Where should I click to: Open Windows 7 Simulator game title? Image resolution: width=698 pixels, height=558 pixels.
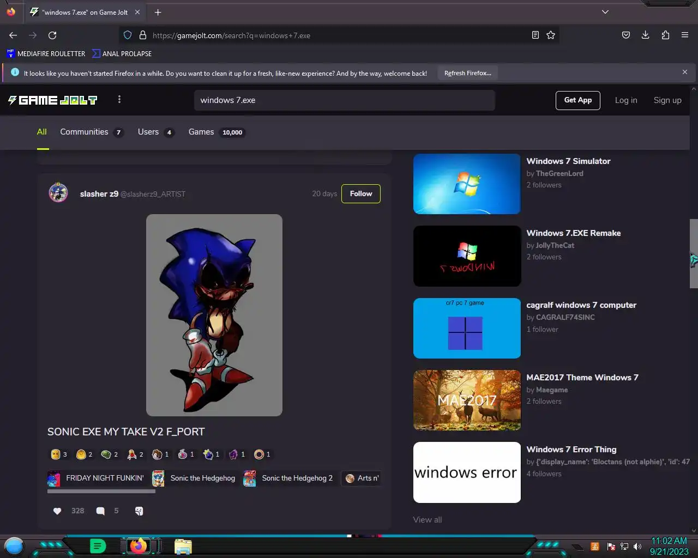568,161
